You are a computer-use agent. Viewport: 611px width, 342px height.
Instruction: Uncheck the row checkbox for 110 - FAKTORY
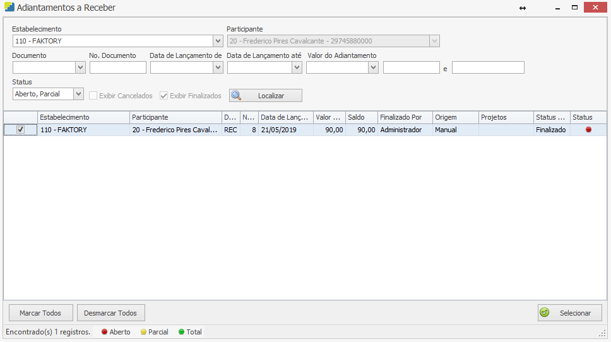20,130
